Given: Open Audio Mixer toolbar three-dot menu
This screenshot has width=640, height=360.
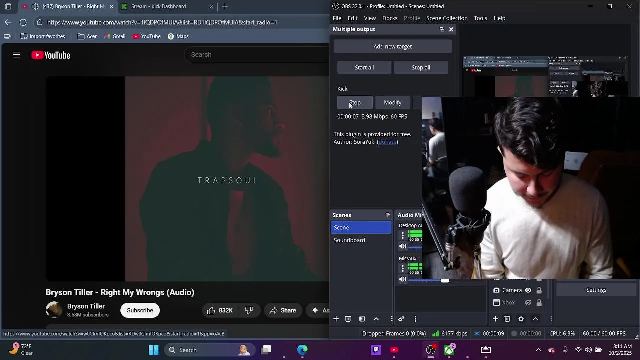Looking at the screenshot, I should (x=415, y=319).
